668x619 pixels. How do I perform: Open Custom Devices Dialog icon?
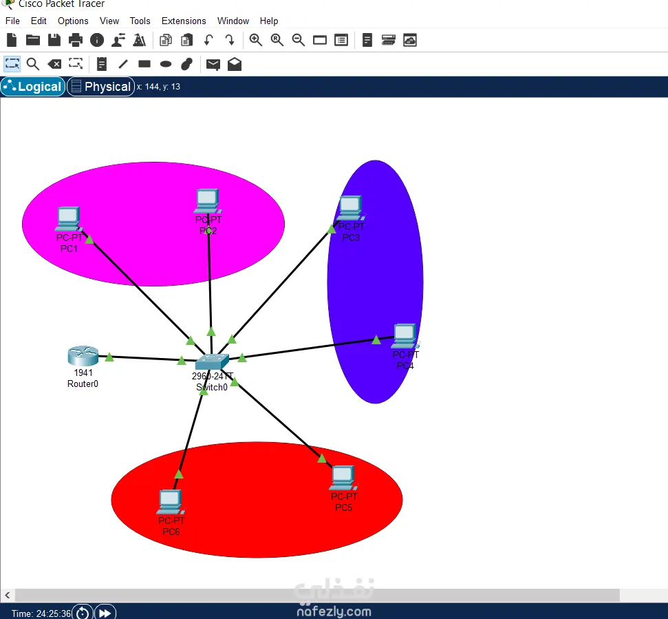[x=389, y=40]
